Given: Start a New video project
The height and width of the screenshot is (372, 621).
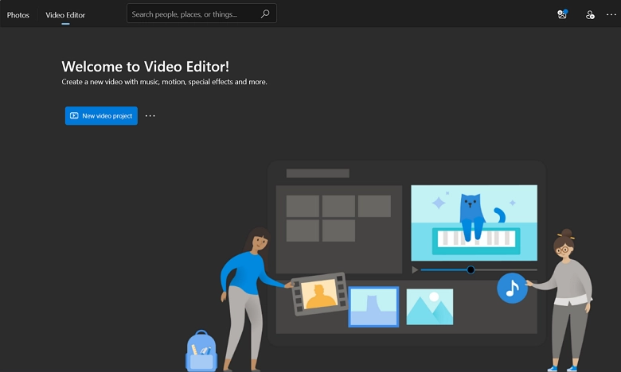Looking at the screenshot, I should 101,116.
